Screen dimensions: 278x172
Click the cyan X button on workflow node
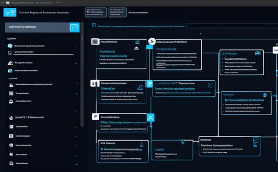[x=151, y=117]
